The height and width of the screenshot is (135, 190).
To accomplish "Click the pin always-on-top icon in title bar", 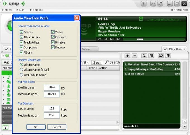I will (x=144, y=4).
